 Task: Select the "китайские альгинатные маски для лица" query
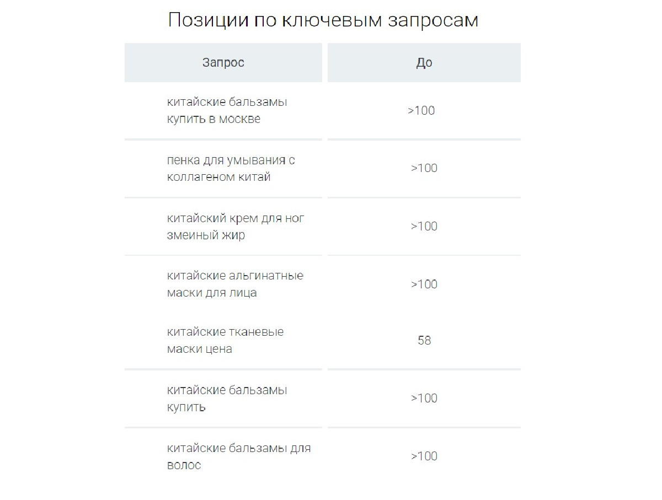(x=235, y=284)
